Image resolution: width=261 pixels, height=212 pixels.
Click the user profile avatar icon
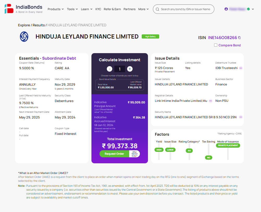(226, 9)
